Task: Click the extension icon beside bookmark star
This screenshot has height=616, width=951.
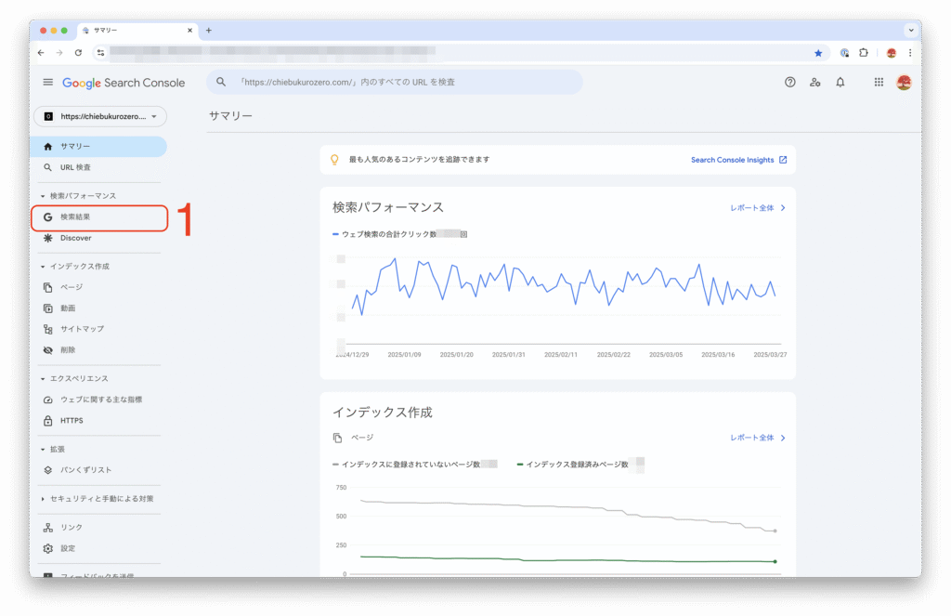Action: click(844, 53)
